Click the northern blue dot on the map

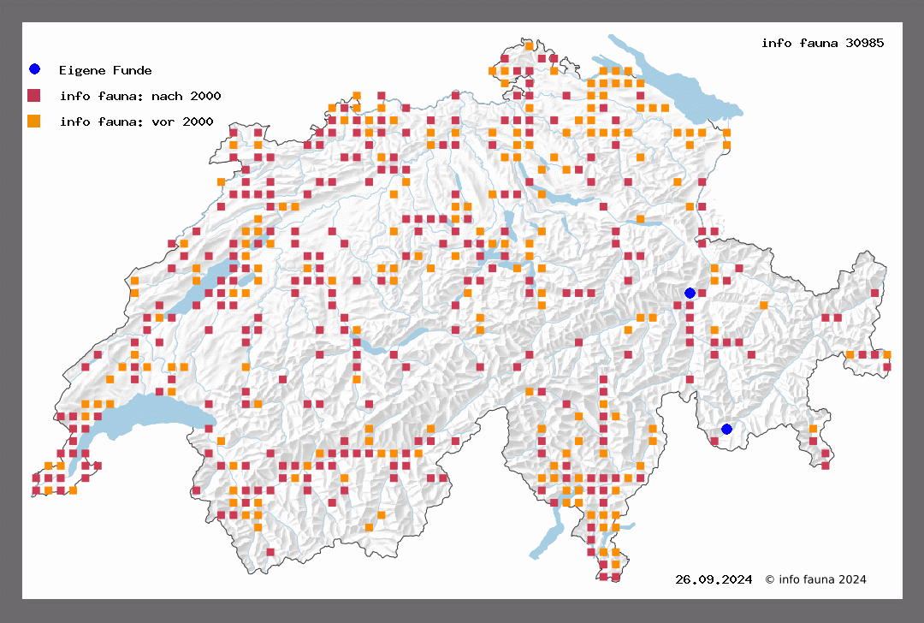tap(690, 293)
